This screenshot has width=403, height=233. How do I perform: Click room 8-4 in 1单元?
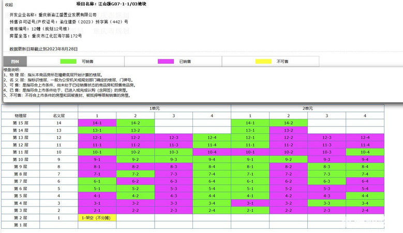pos(212,167)
